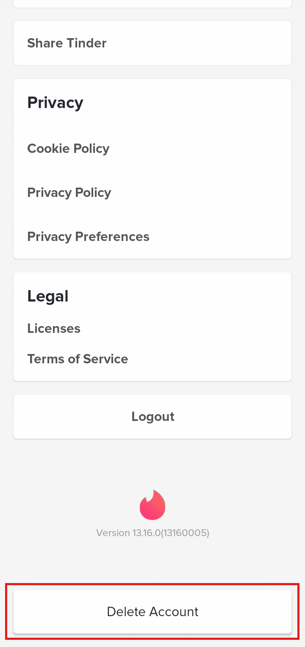305x647 pixels.
Task: Tap the partially visible card at top
Action: (152, 3)
